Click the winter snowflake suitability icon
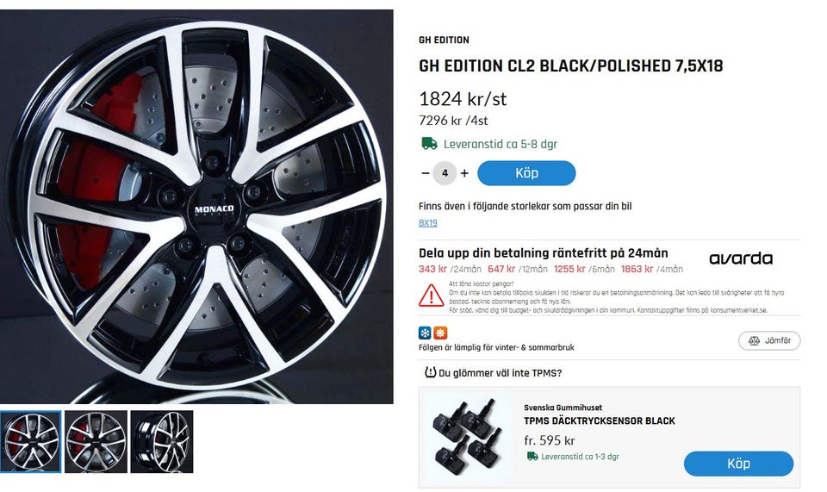This screenshot has height=492, width=827. tap(425, 333)
